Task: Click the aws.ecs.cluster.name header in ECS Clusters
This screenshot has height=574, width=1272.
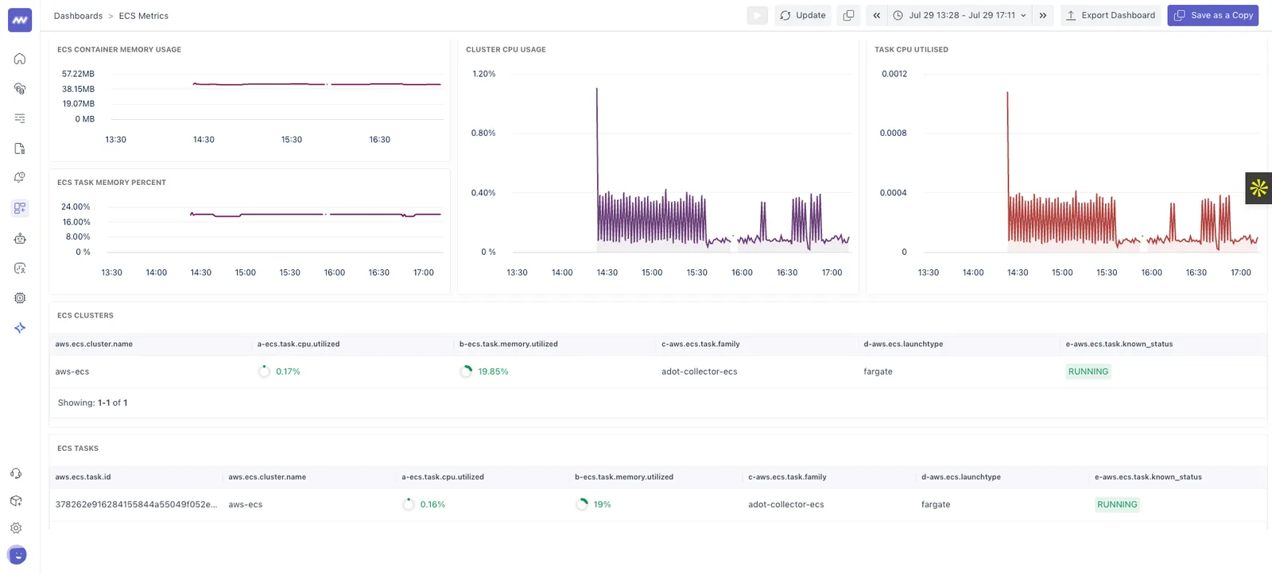Action: (94, 344)
